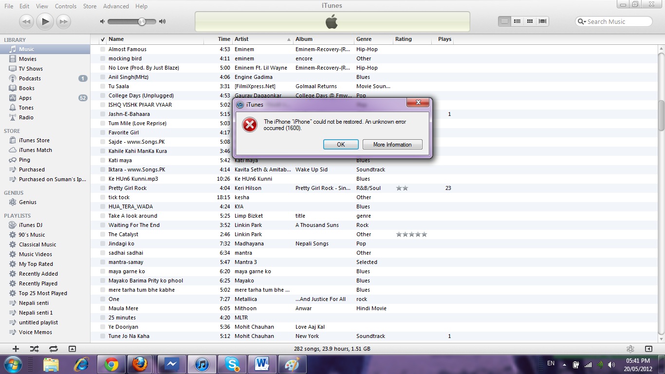The height and width of the screenshot is (374, 665).
Task: Toggle checkbox for Pretty Girl Rock
Action: tap(103, 188)
